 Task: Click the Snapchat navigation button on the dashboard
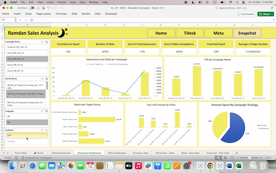(247, 33)
